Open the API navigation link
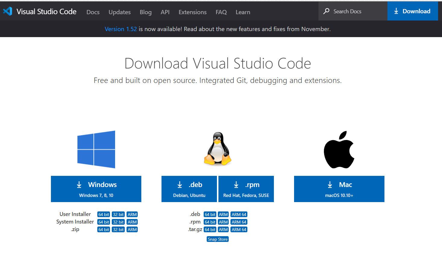Image resolution: width=442 pixels, height=260 pixels. point(165,12)
